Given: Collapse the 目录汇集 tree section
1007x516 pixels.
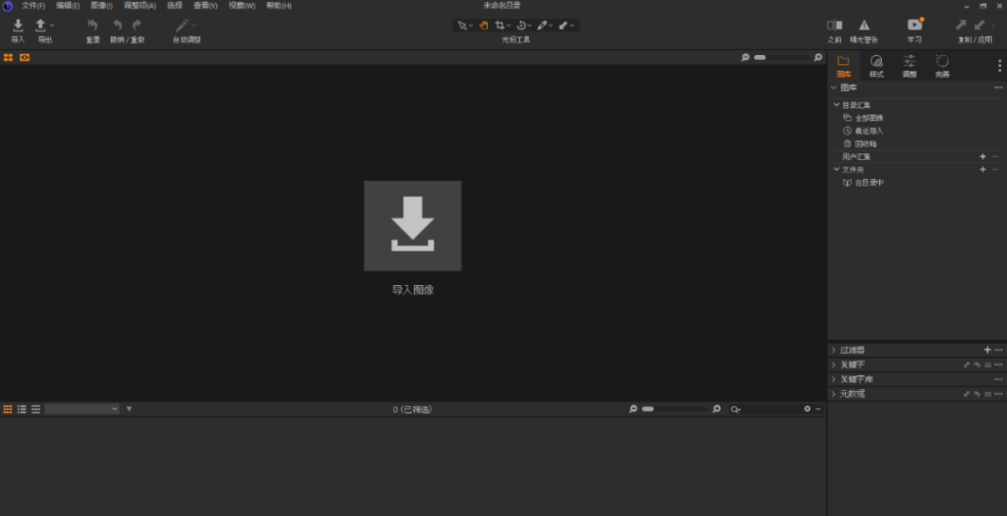Looking at the screenshot, I should 835,104.
